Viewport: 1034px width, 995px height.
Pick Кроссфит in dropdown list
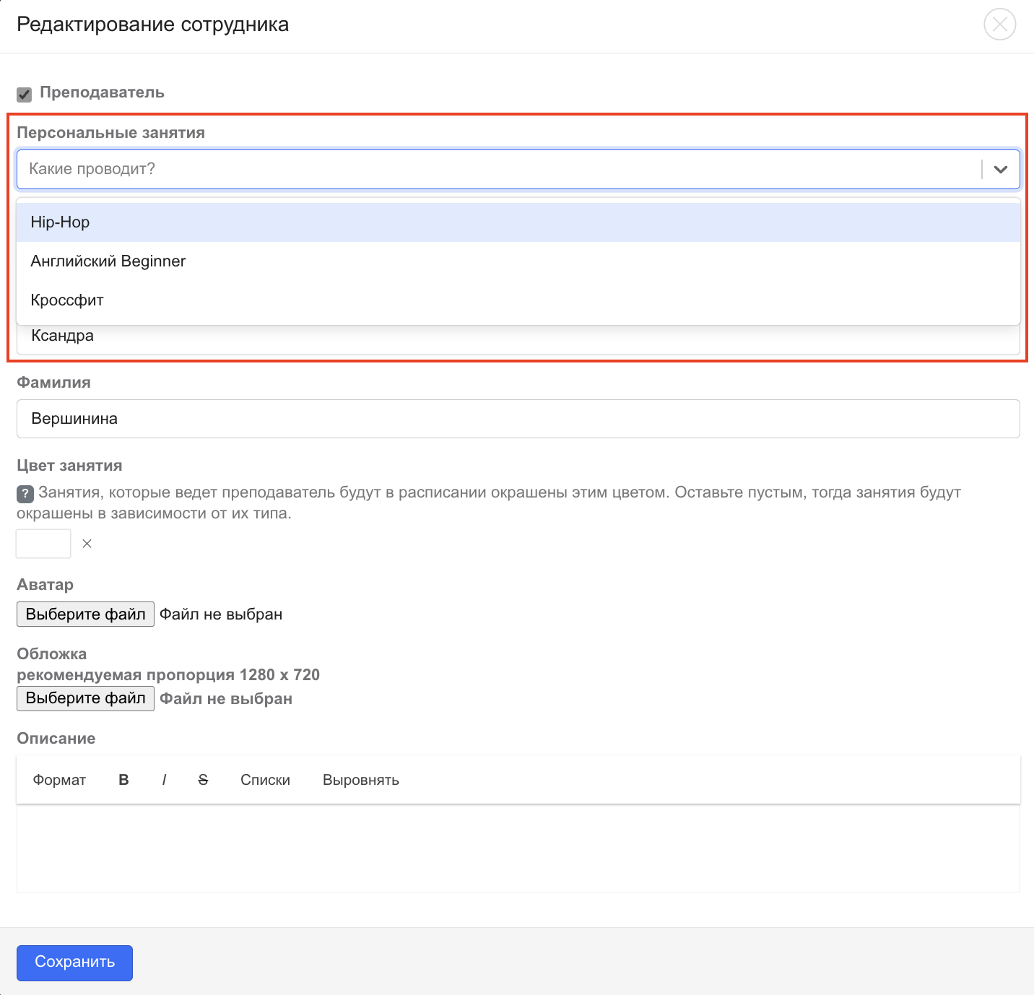tap(67, 300)
